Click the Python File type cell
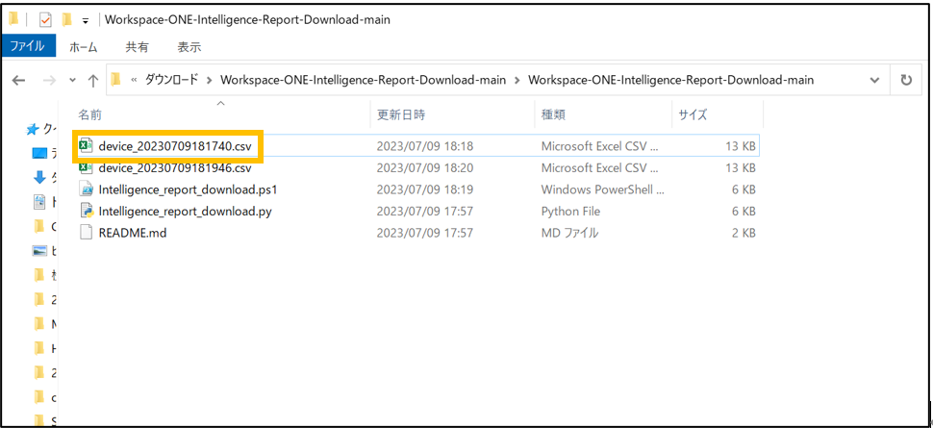Viewport: 933px width, 428px height. [570, 212]
